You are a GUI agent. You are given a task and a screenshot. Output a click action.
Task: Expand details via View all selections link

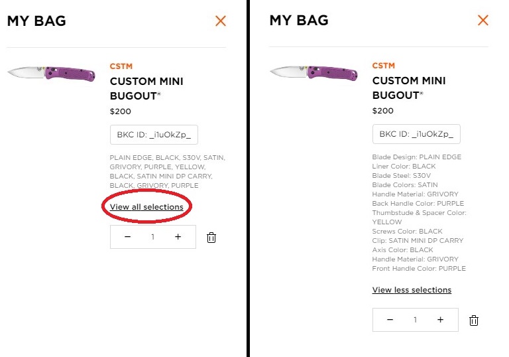point(146,207)
